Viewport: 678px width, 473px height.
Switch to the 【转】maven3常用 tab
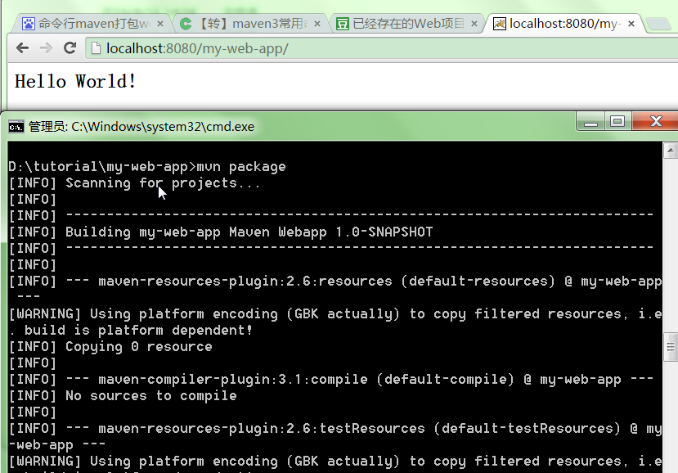(245, 24)
